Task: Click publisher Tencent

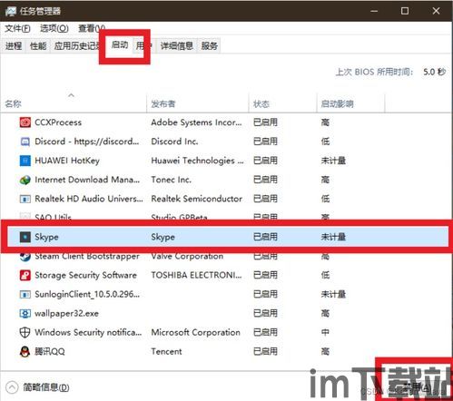Action: click(x=166, y=352)
